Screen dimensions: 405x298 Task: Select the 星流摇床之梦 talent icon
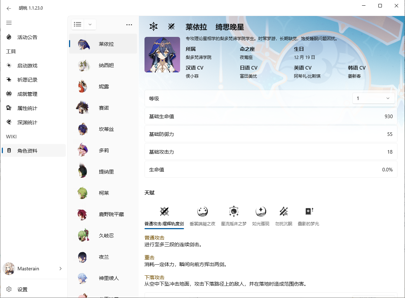tap(233, 212)
